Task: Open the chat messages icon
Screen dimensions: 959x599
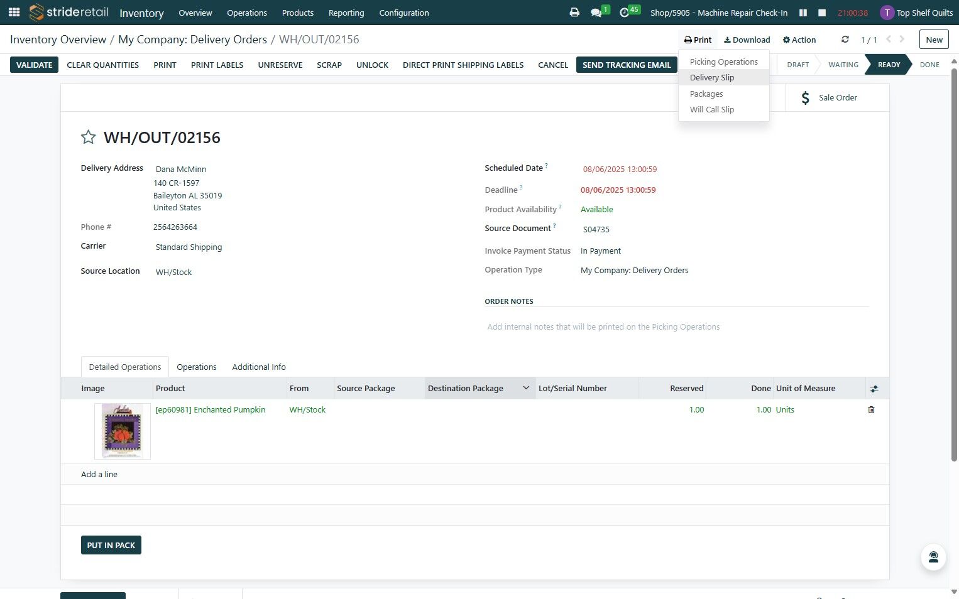Action: [x=596, y=13]
